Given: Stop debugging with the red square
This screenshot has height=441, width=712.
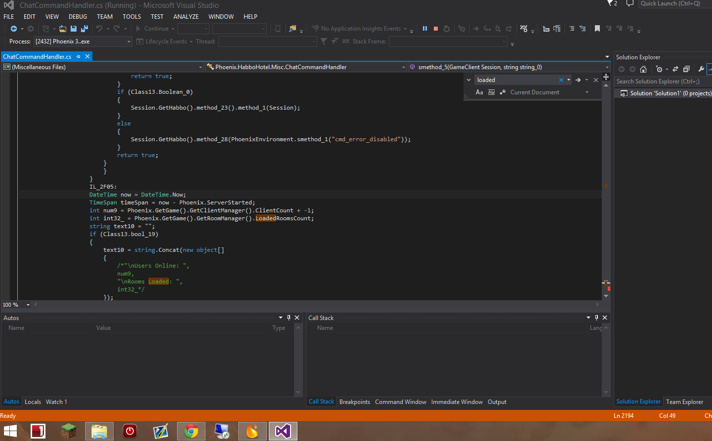Looking at the screenshot, I should pyautogui.click(x=436, y=29).
